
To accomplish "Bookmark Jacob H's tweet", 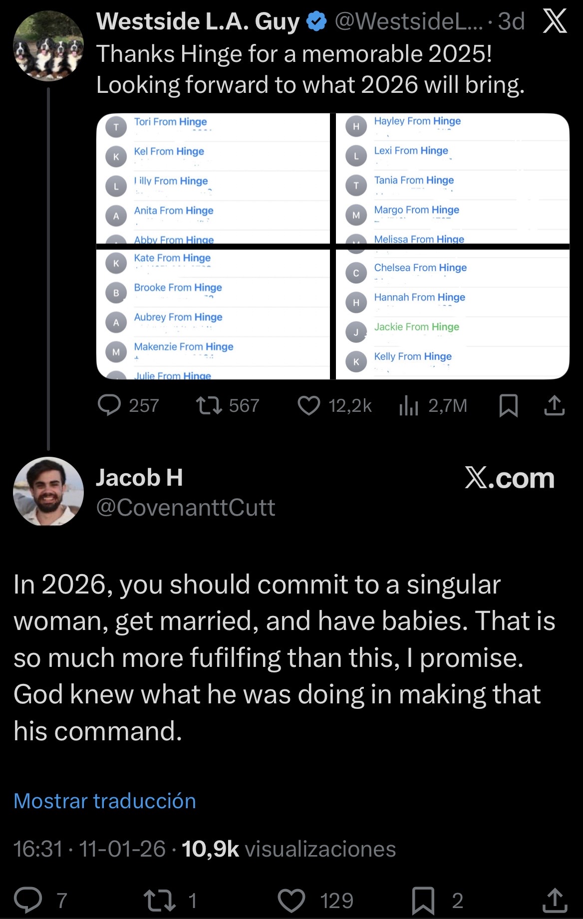I will (423, 900).
